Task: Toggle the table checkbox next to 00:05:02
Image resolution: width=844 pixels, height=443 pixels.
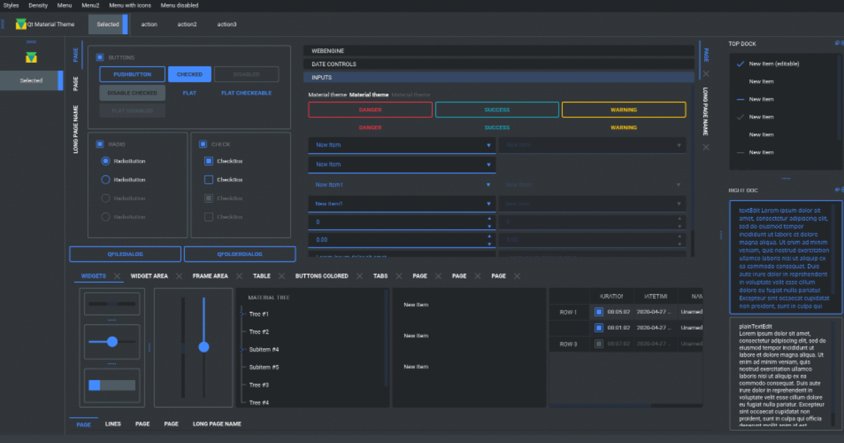Action: (598, 312)
